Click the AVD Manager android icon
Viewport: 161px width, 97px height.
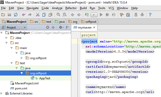pos(142,15)
